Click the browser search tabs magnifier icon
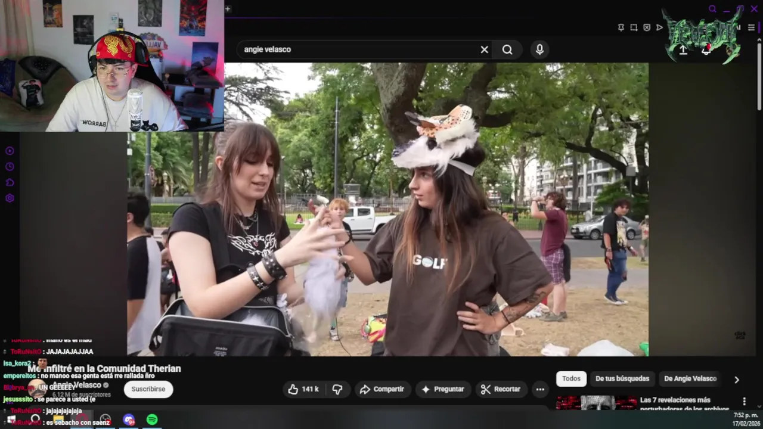The width and height of the screenshot is (763, 429). pyautogui.click(x=712, y=9)
